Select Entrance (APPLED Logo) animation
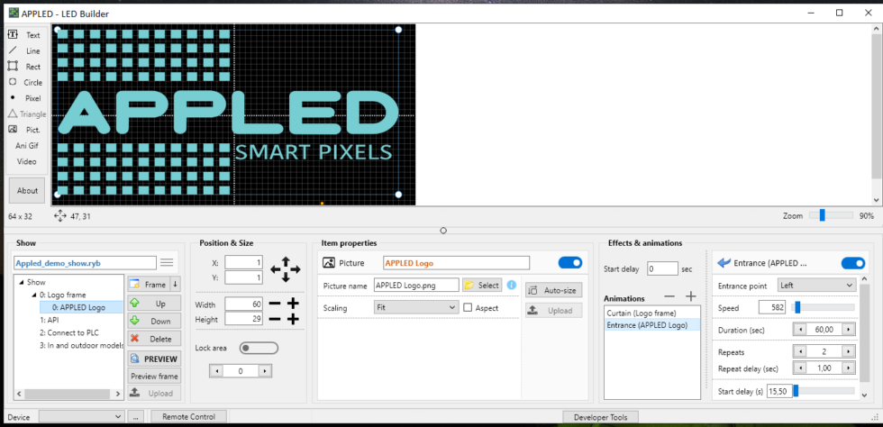This screenshot has width=883, height=427. pos(652,325)
